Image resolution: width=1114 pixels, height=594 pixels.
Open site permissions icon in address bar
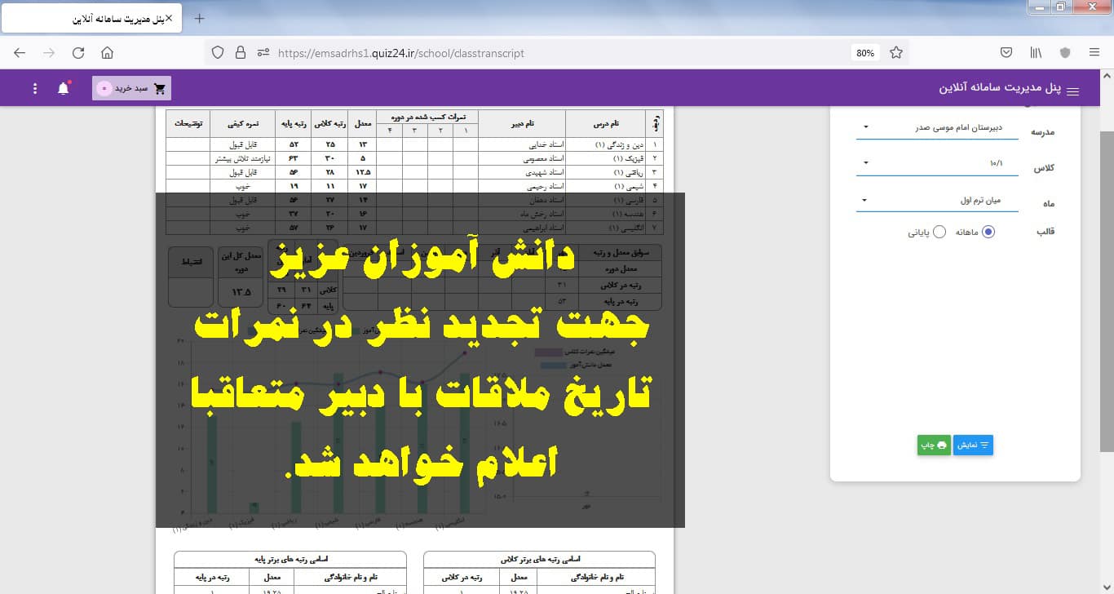(x=263, y=52)
